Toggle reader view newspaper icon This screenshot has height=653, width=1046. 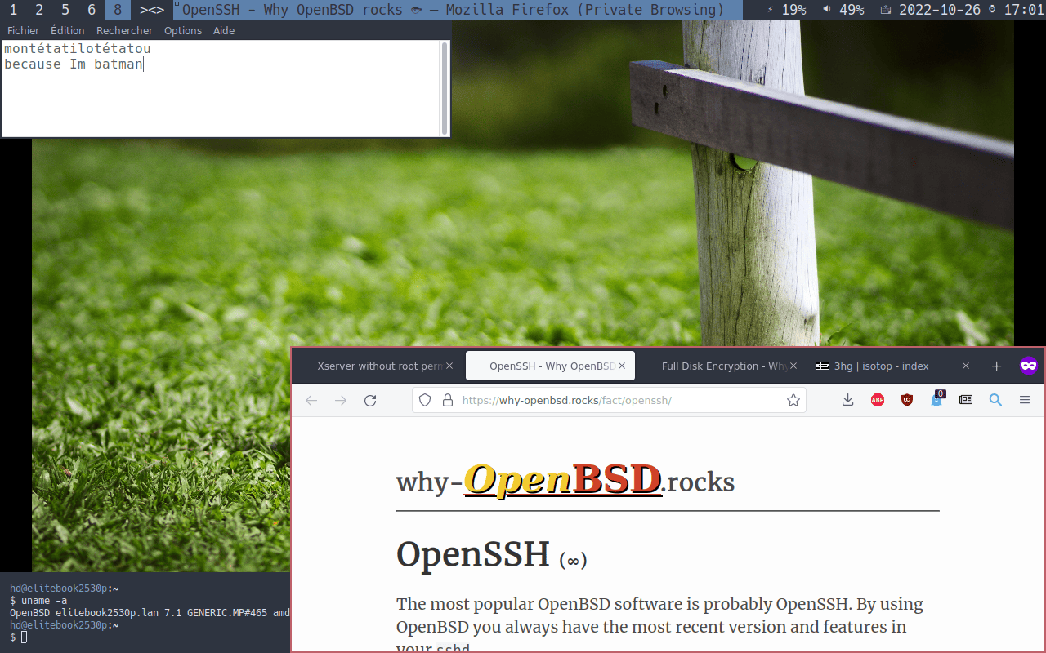[x=966, y=400]
